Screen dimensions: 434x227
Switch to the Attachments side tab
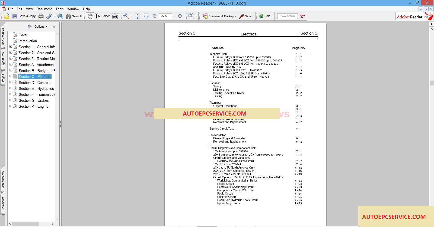(3, 179)
